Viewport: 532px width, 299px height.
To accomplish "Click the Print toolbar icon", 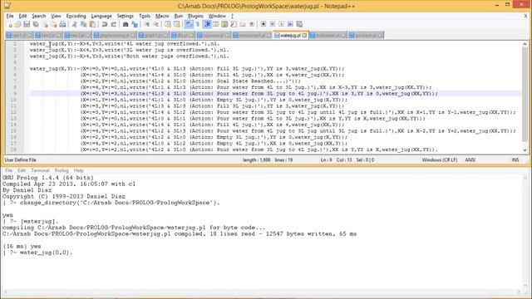I will [62, 24].
